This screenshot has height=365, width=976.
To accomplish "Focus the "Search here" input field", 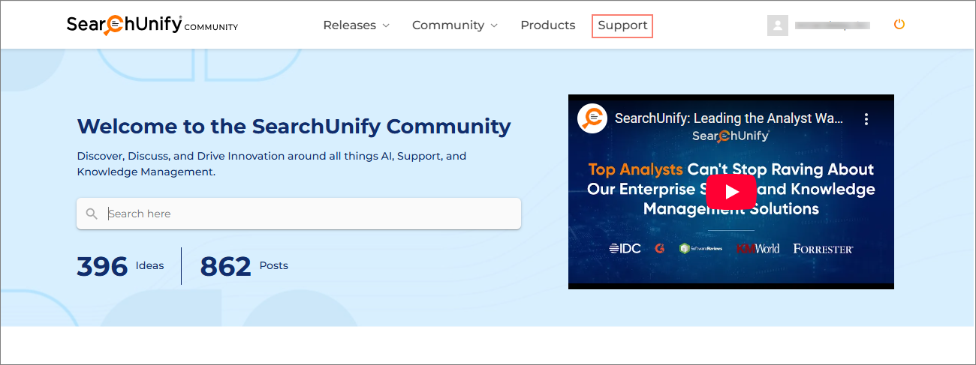I will (308, 214).
